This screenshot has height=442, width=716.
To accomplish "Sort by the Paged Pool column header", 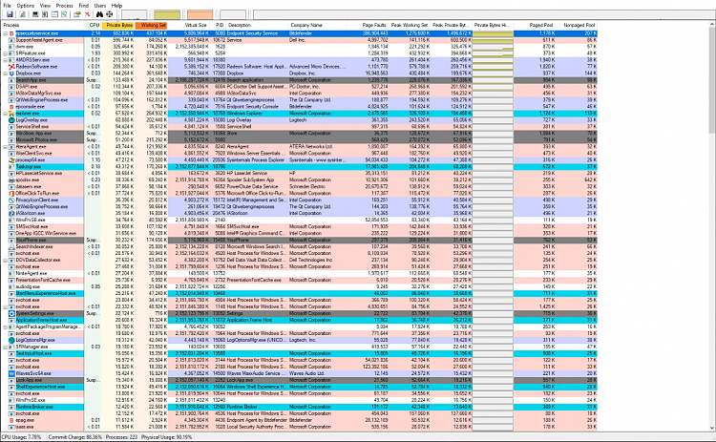I will [536, 25].
